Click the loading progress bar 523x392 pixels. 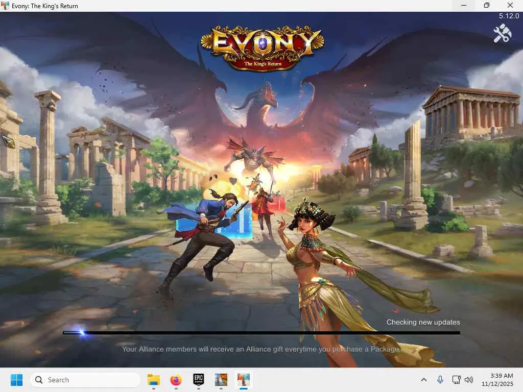pyautogui.click(x=261, y=333)
